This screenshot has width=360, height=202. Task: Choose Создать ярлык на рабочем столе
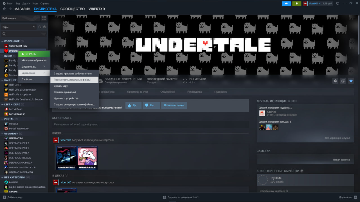click(x=74, y=74)
